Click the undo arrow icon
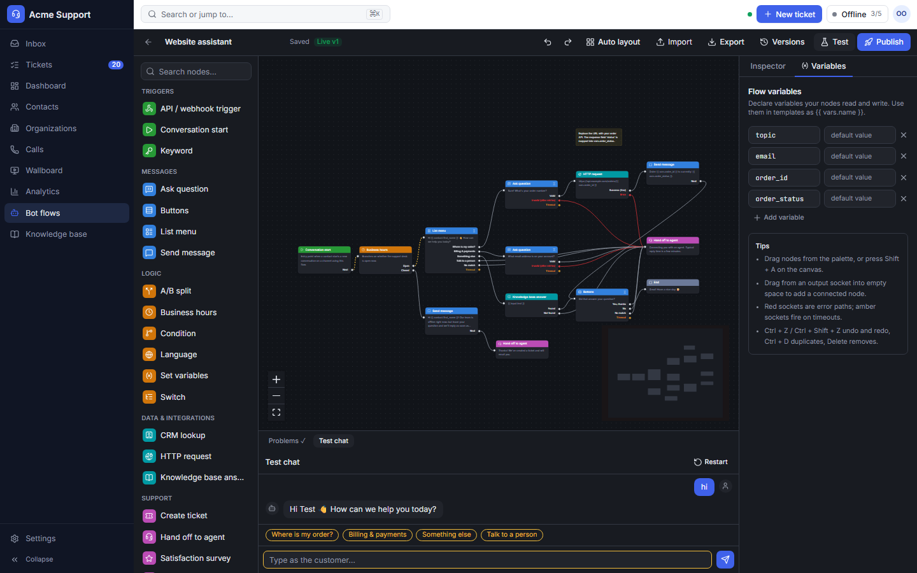Screen dimensions: 917x573 548,42
